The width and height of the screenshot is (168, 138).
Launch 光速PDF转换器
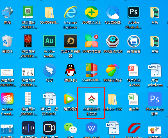(x=71, y=41)
